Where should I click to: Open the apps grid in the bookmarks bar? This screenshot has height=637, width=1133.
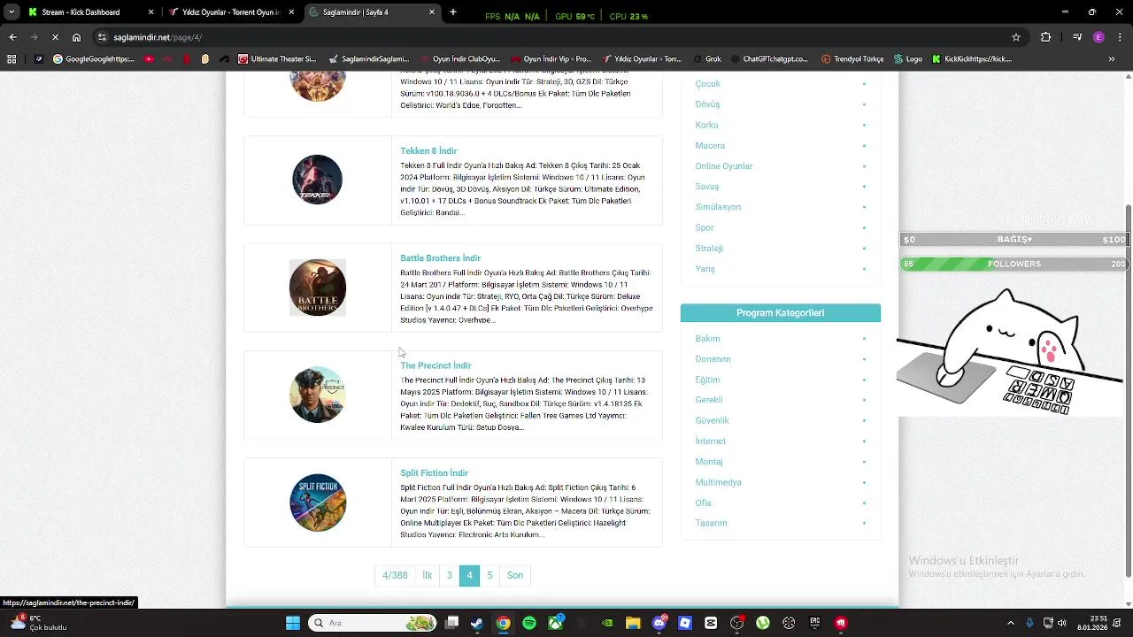[12, 59]
